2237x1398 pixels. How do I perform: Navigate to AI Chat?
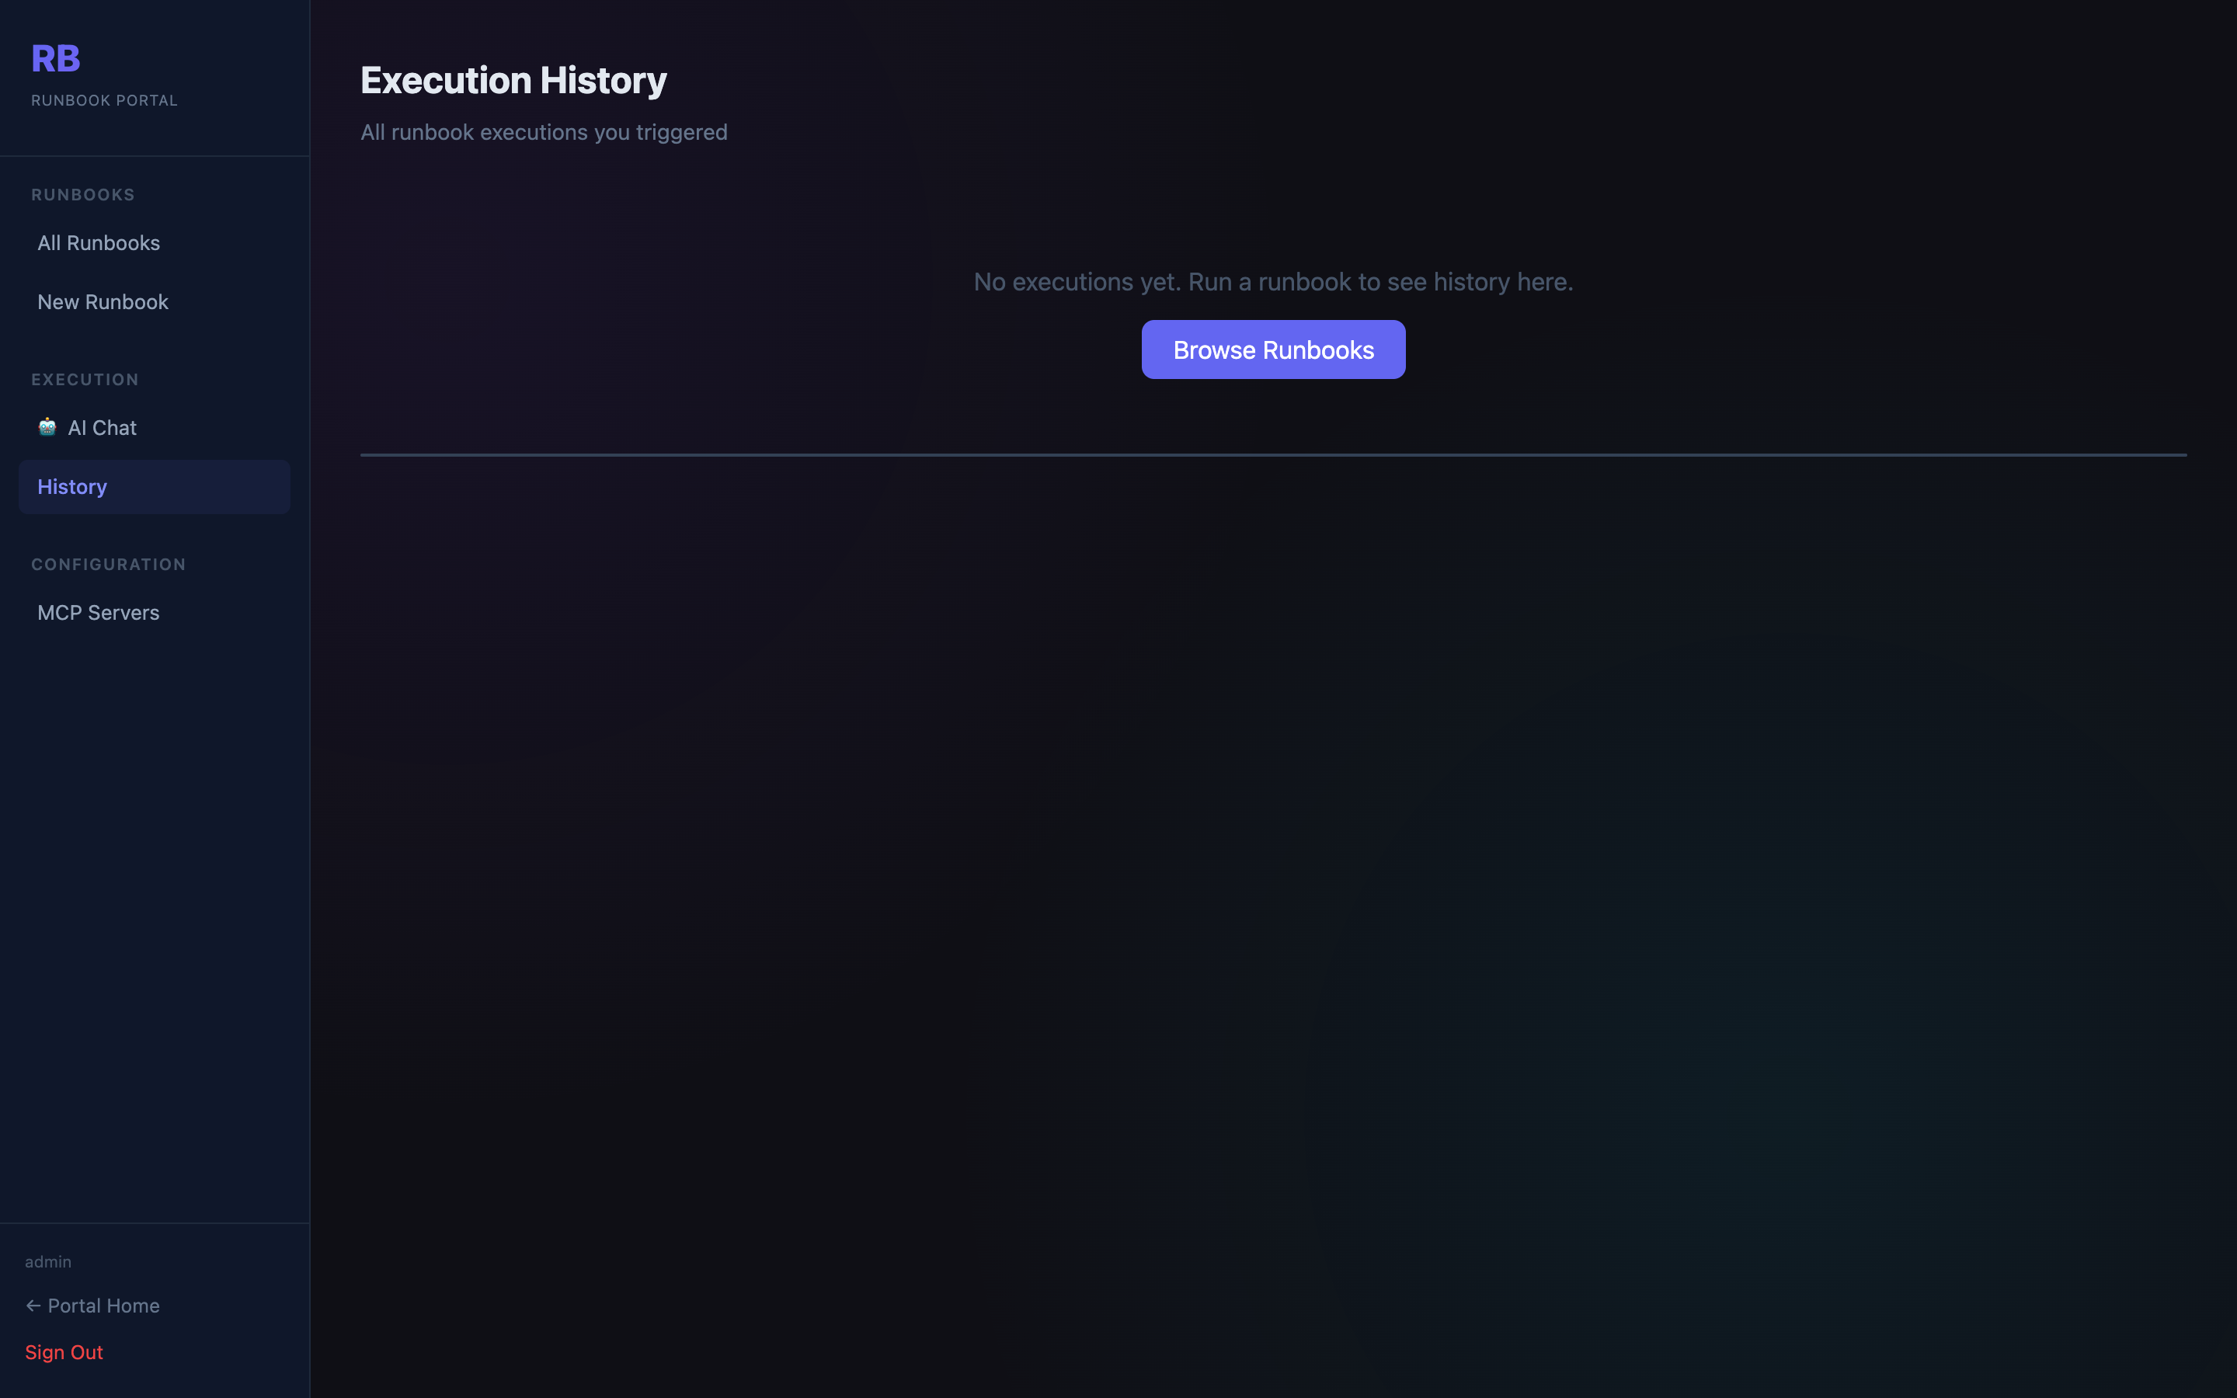pyautogui.click(x=102, y=426)
